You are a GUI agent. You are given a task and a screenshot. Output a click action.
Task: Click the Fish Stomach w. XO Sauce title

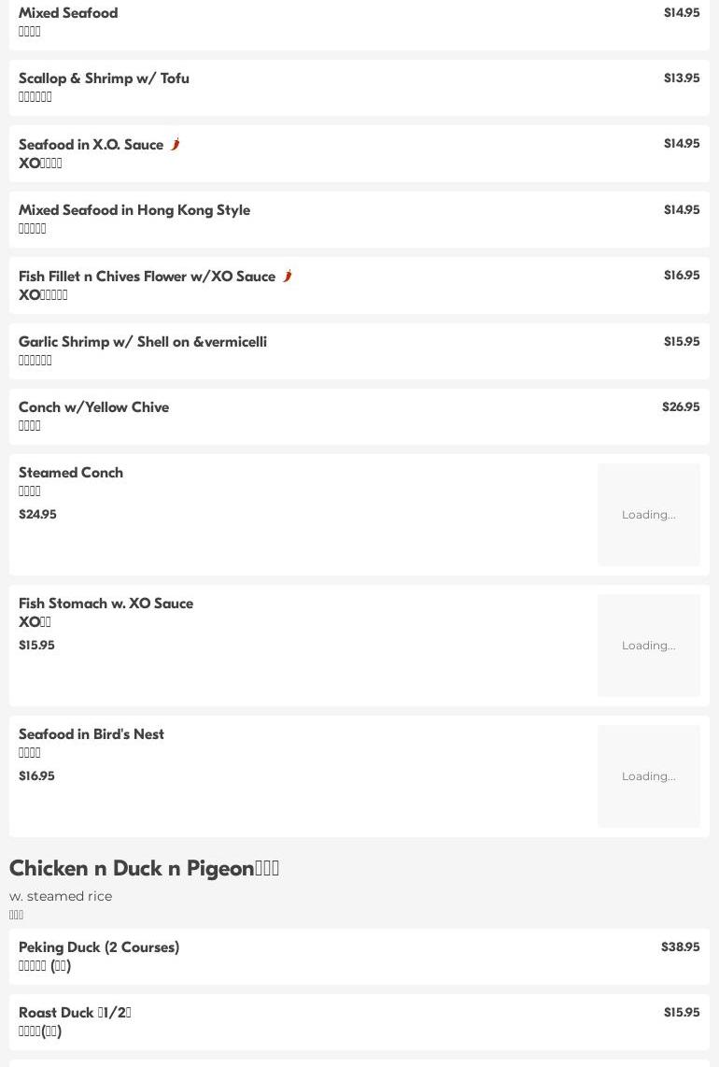[x=106, y=604]
